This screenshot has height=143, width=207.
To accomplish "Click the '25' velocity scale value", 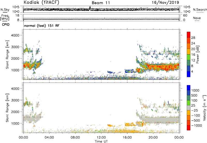I will click(193, 106).
